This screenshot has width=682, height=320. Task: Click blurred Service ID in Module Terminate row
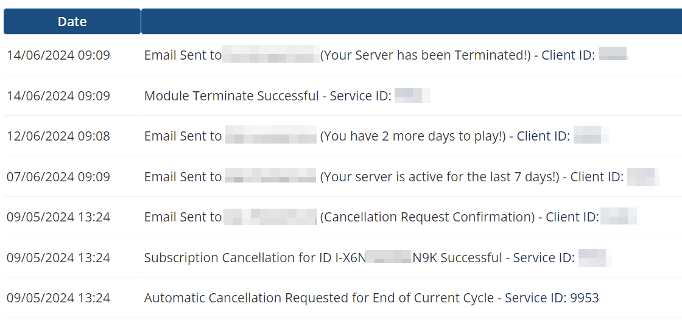pos(412,96)
